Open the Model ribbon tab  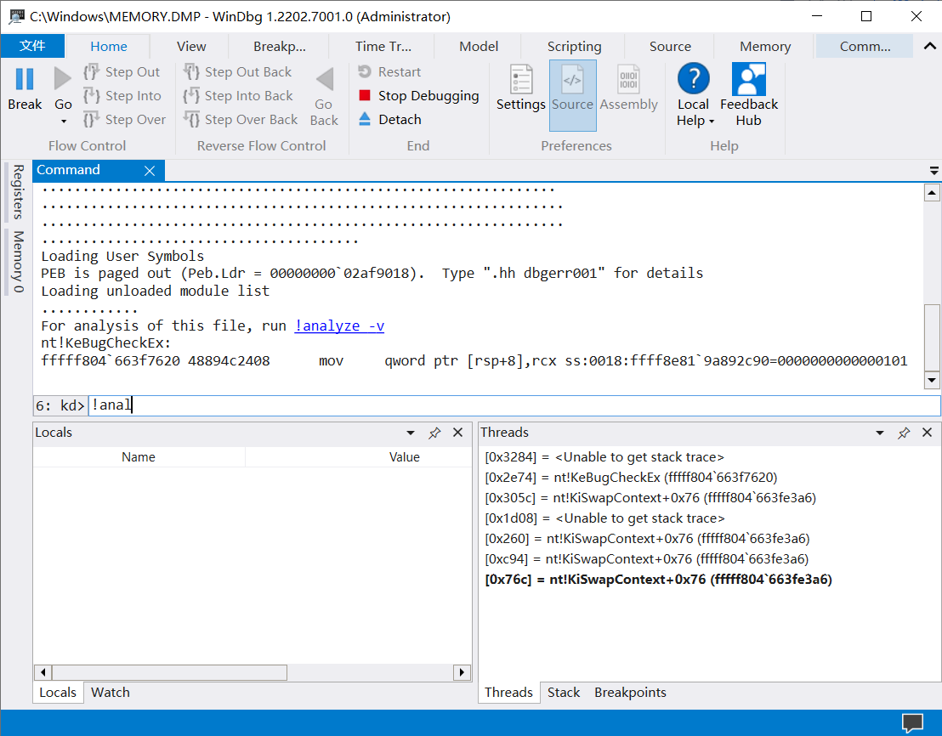(x=478, y=46)
